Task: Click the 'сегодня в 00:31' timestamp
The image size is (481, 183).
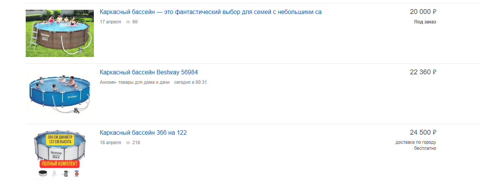Action: [190, 82]
